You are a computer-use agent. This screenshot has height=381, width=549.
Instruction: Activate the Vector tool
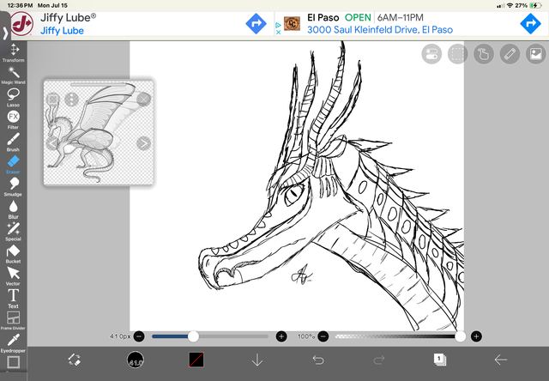[x=14, y=276]
